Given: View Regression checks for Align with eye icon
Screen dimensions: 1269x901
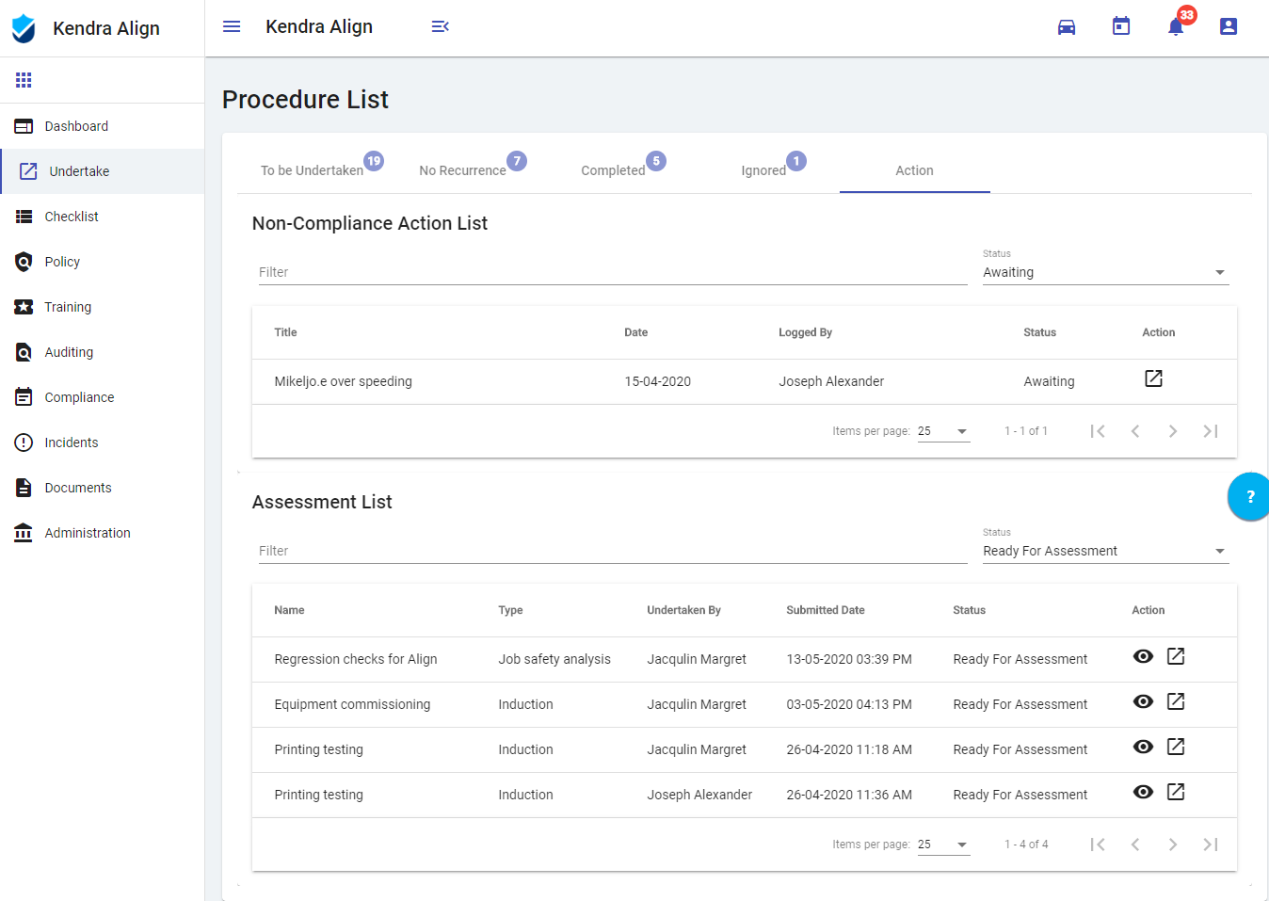Looking at the screenshot, I should pos(1143,656).
